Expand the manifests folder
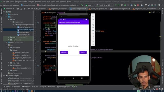 point(6,14)
